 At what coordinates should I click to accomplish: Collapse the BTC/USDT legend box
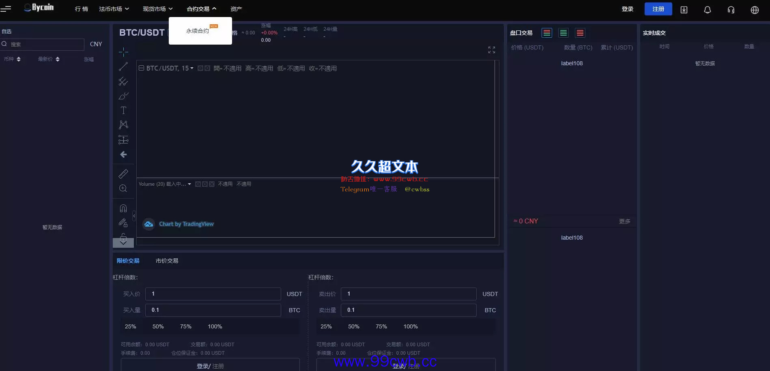[141, 68]
